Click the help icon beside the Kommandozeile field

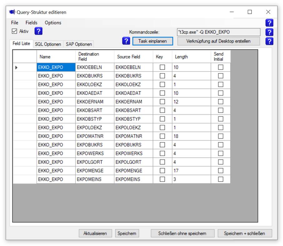click(x=269, y=32)
